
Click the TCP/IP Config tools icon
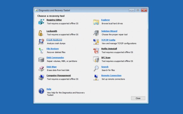pyautogui.click(x=96, y=42)
